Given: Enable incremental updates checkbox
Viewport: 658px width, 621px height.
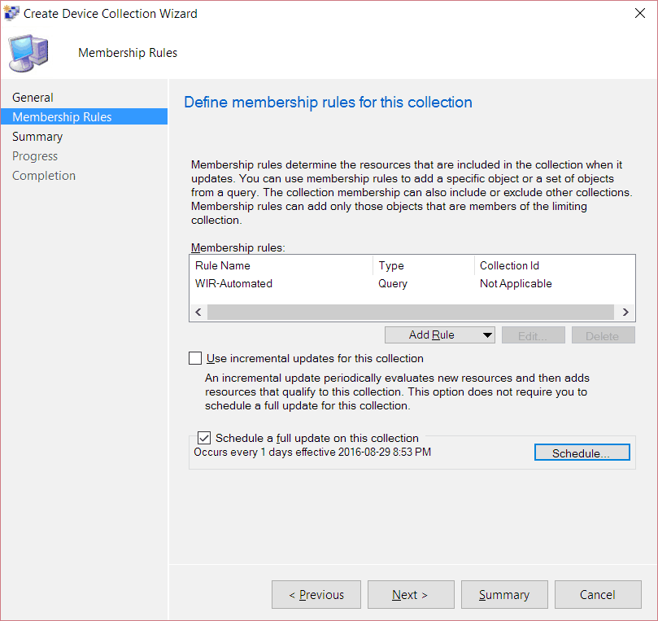Looking at the screenshot, I should (x=195, y=358).
